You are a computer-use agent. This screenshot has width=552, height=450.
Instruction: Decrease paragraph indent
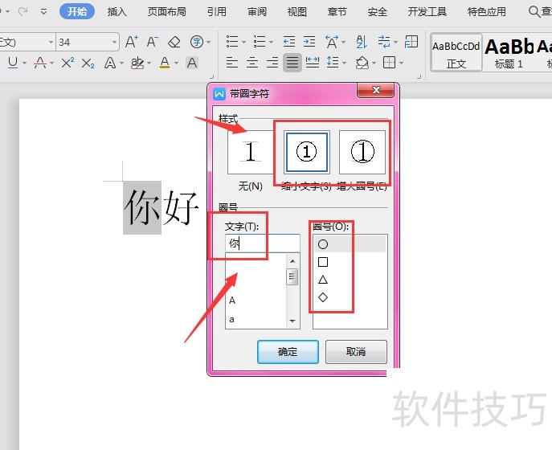click(x=289, y=42)
